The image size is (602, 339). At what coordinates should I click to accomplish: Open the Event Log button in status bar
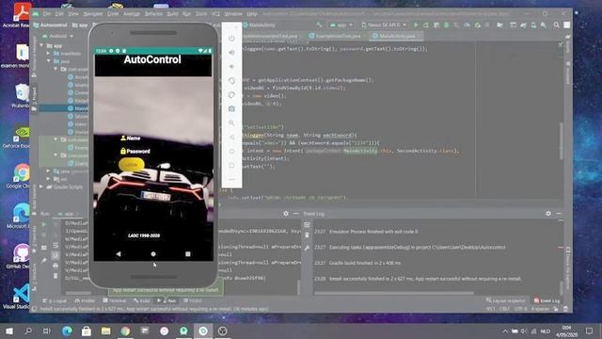click(x=547, y=300)
